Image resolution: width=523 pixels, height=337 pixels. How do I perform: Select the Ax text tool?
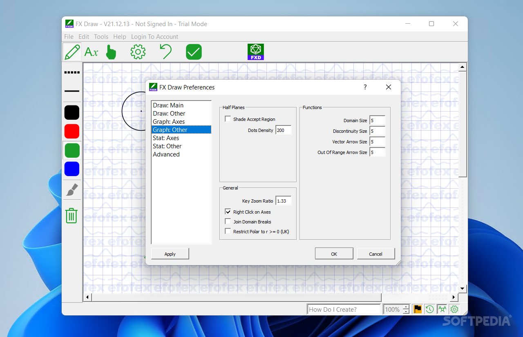pos(91,52)
